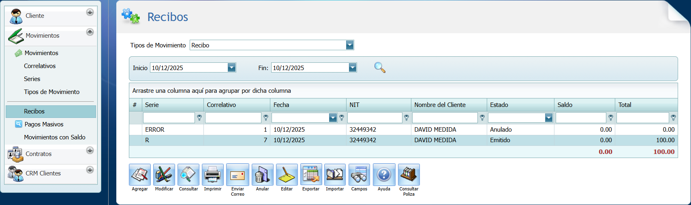Open Pagos Masivos sidebar item
Screen dimensions: 691x205
(44, 124)
